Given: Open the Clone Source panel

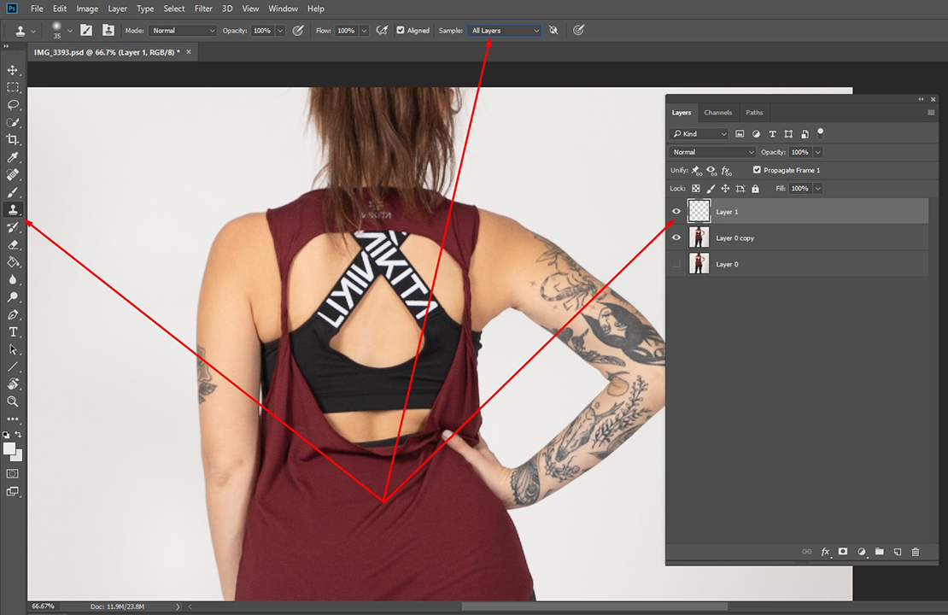Looking at the screenshot, I should 108,30.
